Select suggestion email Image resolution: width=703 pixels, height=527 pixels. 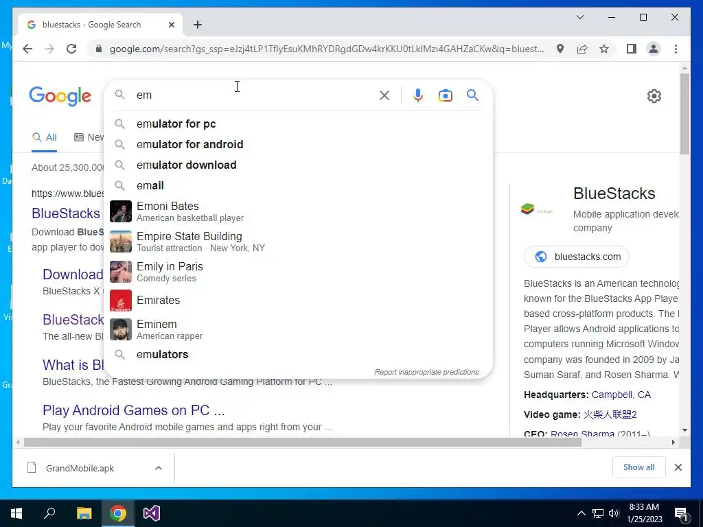click(x=298, y=185)
